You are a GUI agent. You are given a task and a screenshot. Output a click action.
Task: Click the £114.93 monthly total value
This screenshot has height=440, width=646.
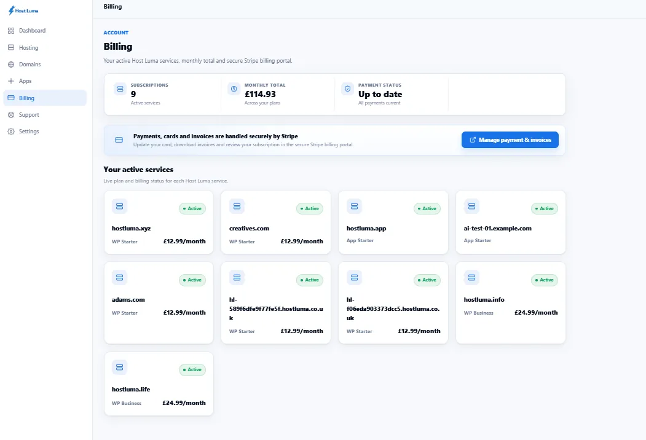(261, 95)
